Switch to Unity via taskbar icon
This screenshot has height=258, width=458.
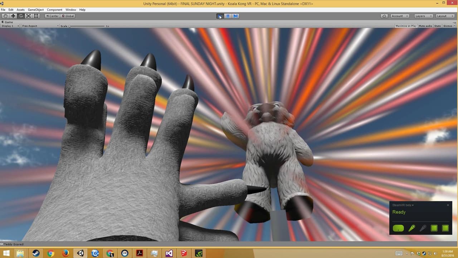click(80, 253)
